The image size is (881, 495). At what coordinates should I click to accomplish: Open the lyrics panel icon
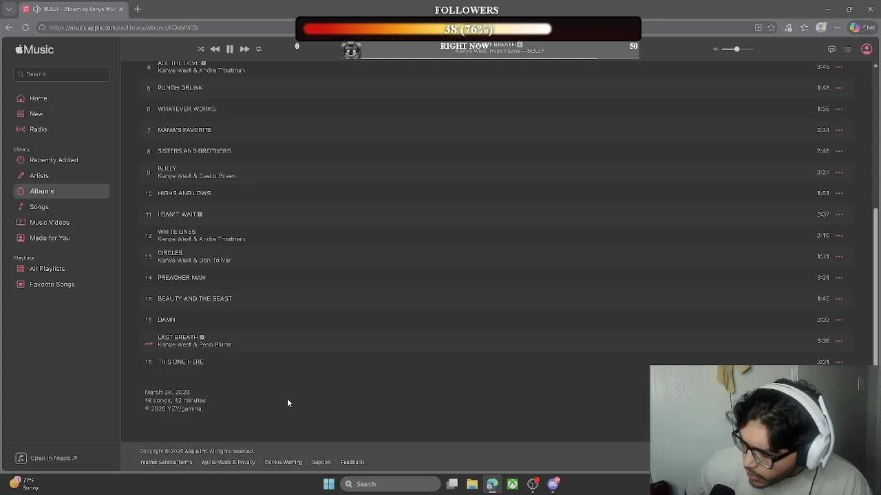pyautogui.click(x=831, y=49)
